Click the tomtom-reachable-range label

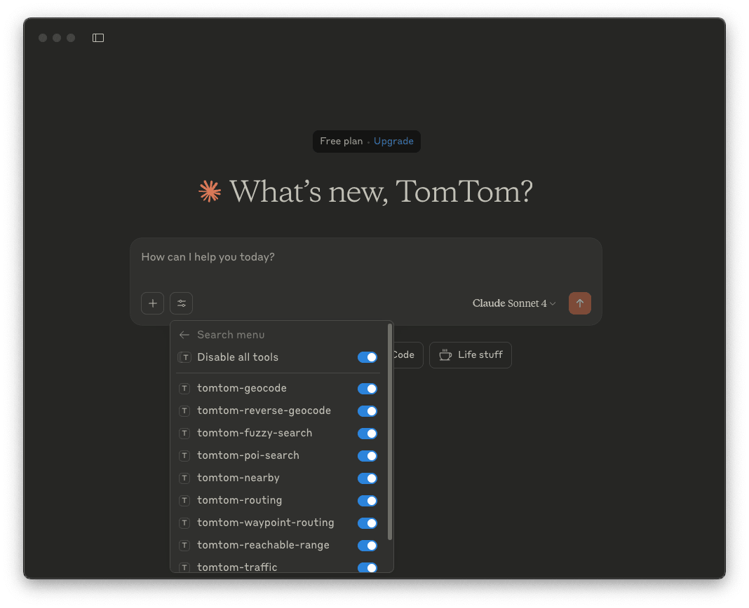263,545
